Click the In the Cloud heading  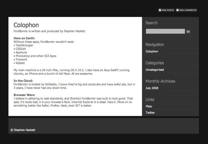pos(23,81)
